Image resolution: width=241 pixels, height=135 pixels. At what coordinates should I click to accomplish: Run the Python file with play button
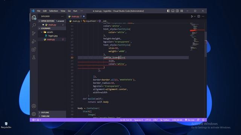192,16
